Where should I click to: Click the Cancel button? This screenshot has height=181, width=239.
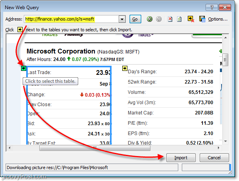[214, 158]
